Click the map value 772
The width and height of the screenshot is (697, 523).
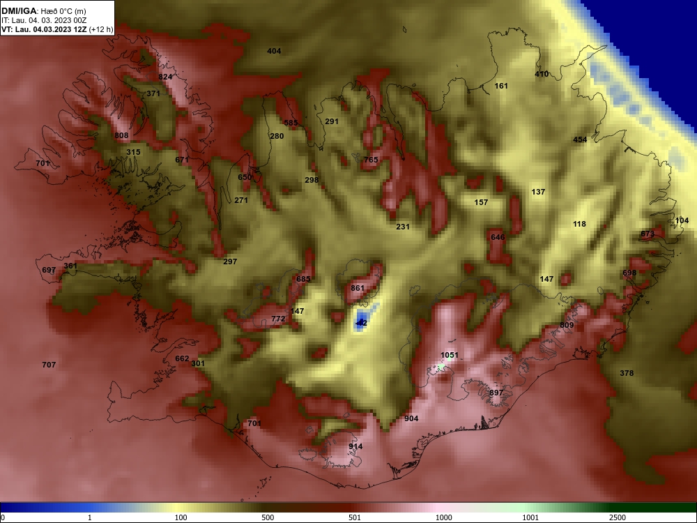click(278, 319)
